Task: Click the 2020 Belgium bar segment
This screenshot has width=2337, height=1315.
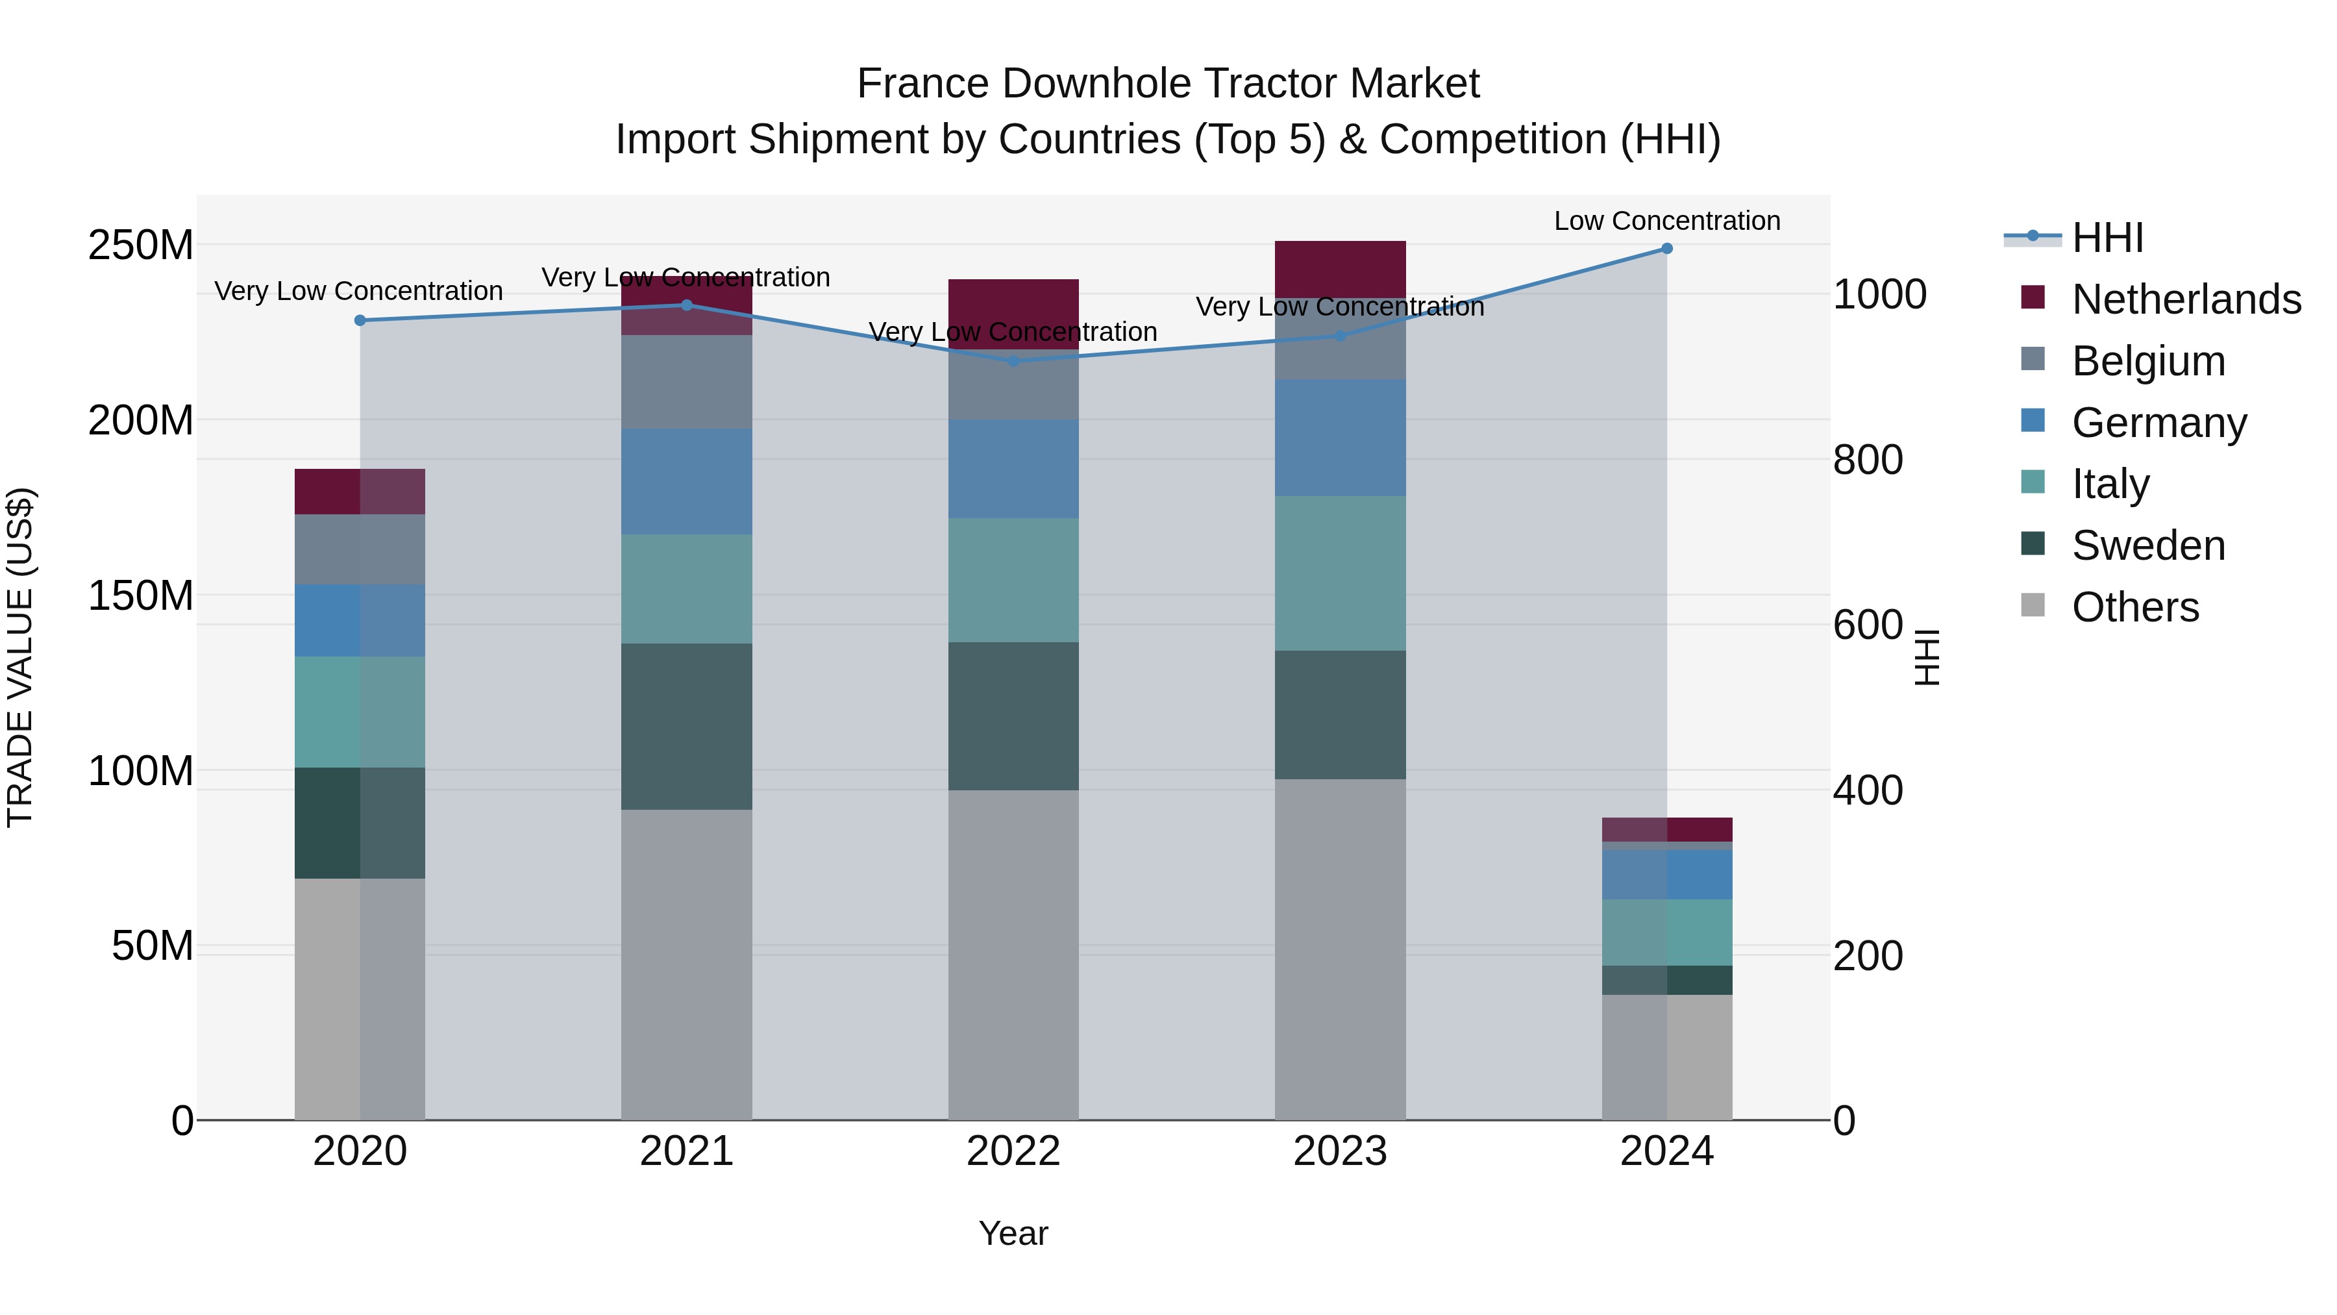Action: [360, 550]
